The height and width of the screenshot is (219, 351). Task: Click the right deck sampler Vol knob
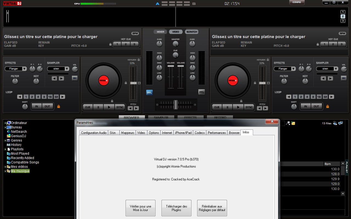(344, 69)
